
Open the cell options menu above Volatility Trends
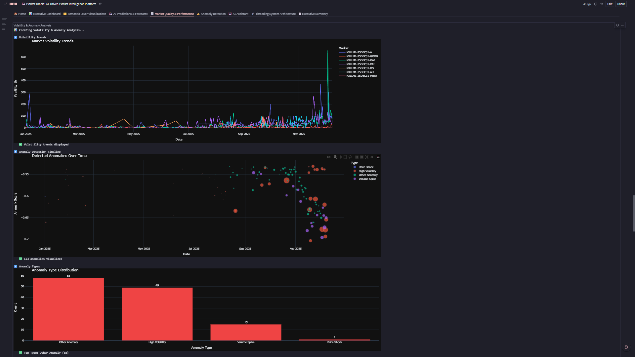[622, 25]
